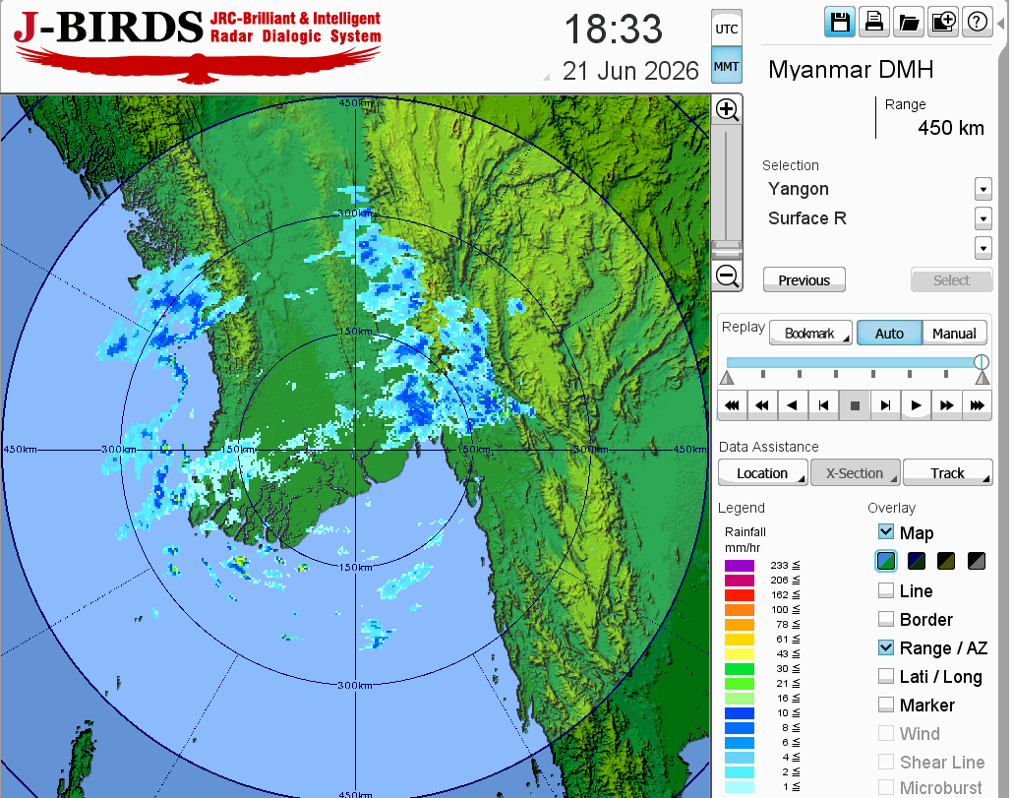Screen dimensions: 1013x798
Task: Choose the dark blue map style swatch
Action: click(916, 561)
